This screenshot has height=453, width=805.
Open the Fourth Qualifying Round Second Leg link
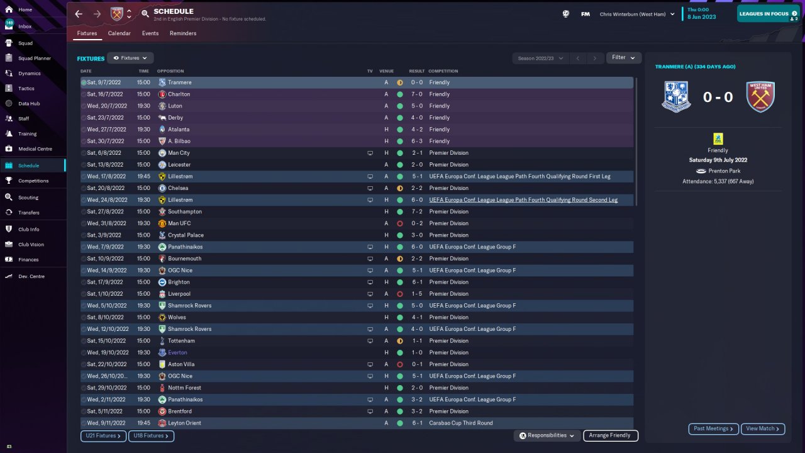coord(523,200)
